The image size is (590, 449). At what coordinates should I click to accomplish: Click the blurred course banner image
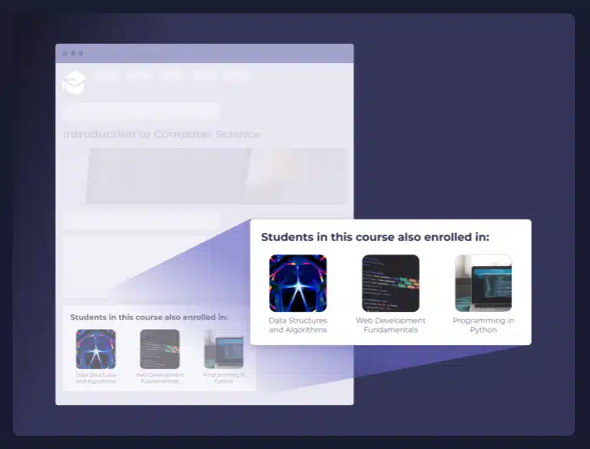(214, 175)
